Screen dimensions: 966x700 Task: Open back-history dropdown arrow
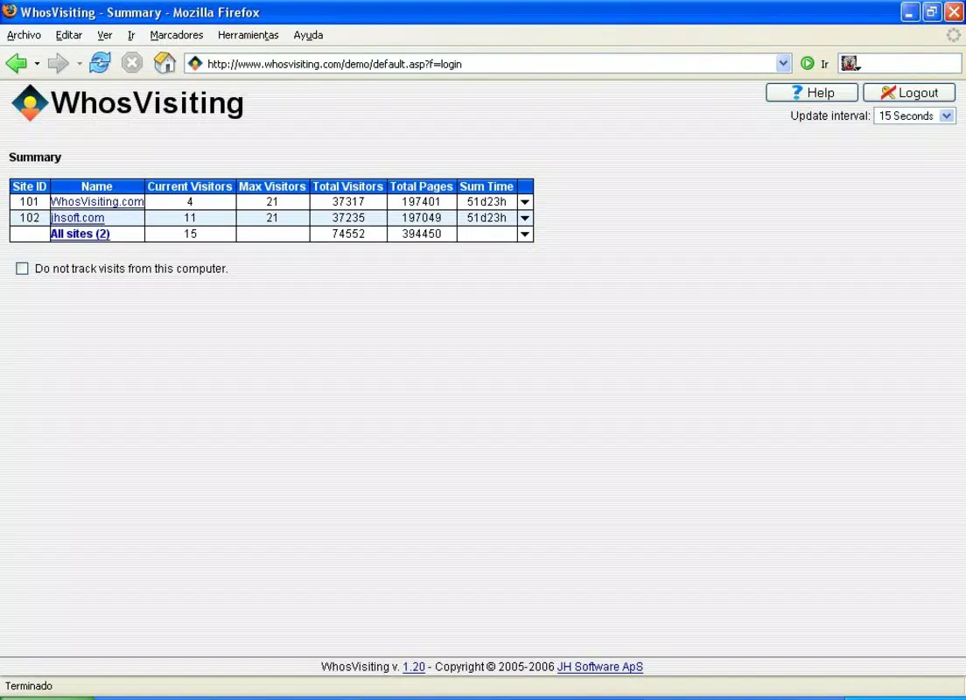pyautogui.click(x=37, y=64)
